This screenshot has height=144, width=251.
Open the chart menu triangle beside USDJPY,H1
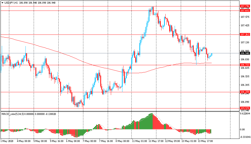click(x=2, y=3)
